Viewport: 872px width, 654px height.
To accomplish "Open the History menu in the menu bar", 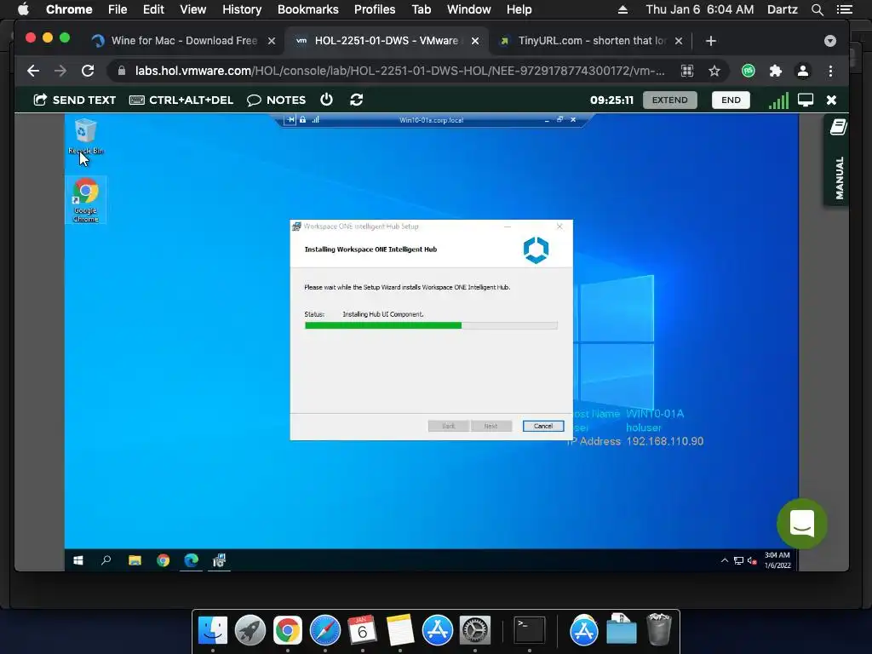I will tap(242, 9).
